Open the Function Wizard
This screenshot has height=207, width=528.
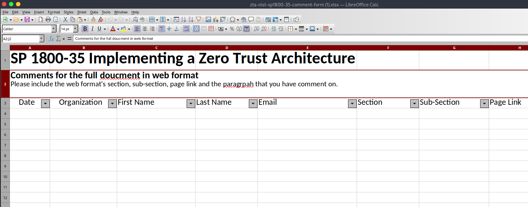click(51, 39)
